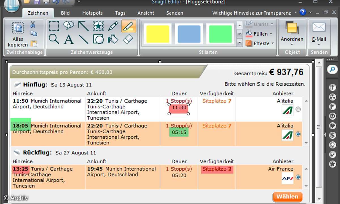Pick the yellow highlight style swatch
Viewport: 340px width, 204px height.
pos(158,34)
